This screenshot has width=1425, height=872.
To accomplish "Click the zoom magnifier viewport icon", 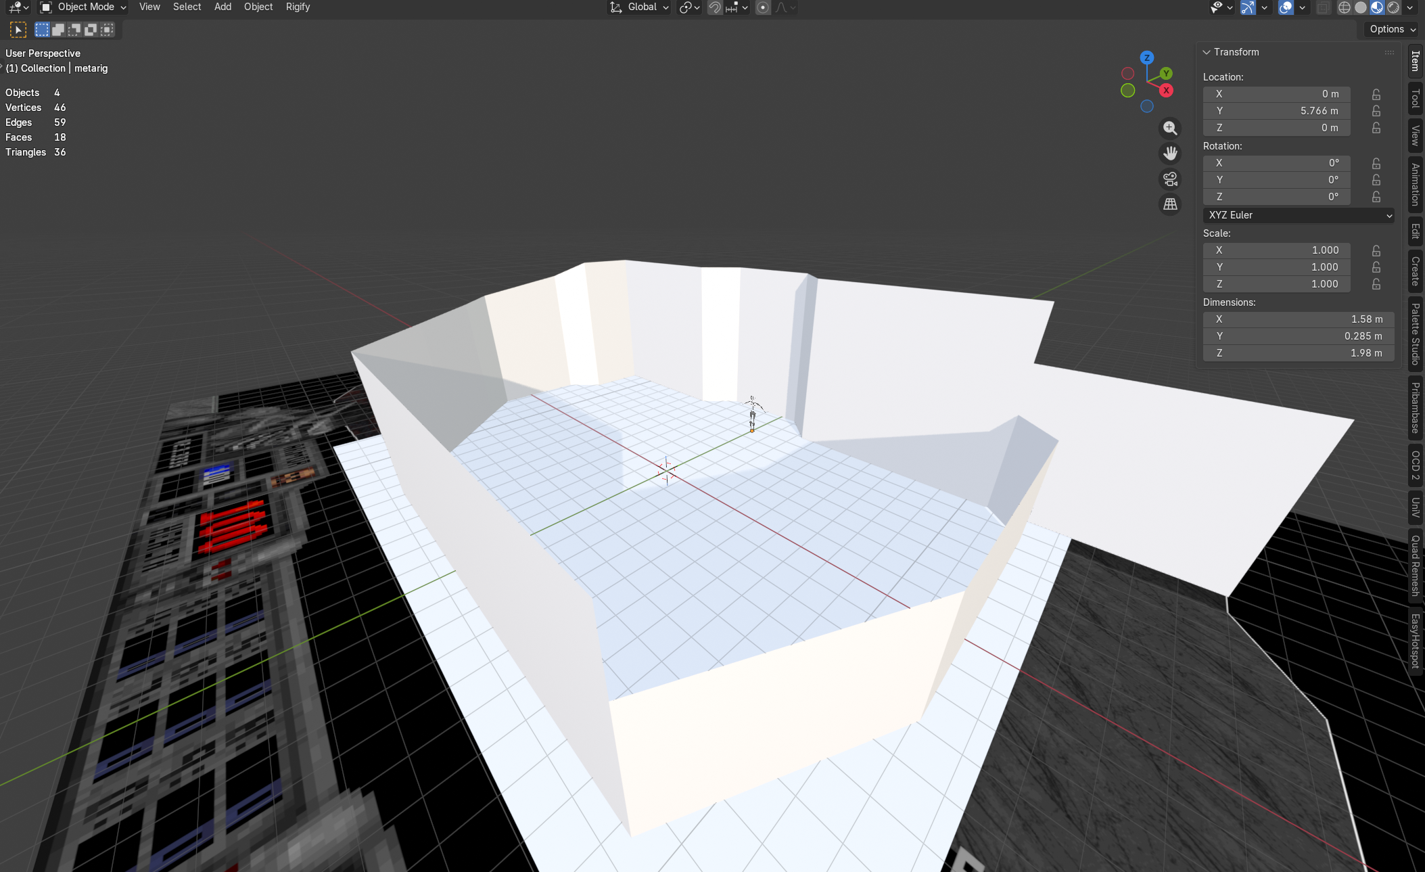I will pyautogui.click(x=1170, y=128).
